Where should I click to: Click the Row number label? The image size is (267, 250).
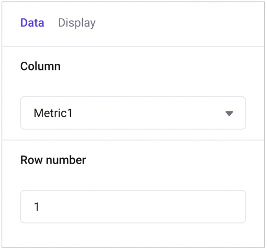tap(53, 160)
